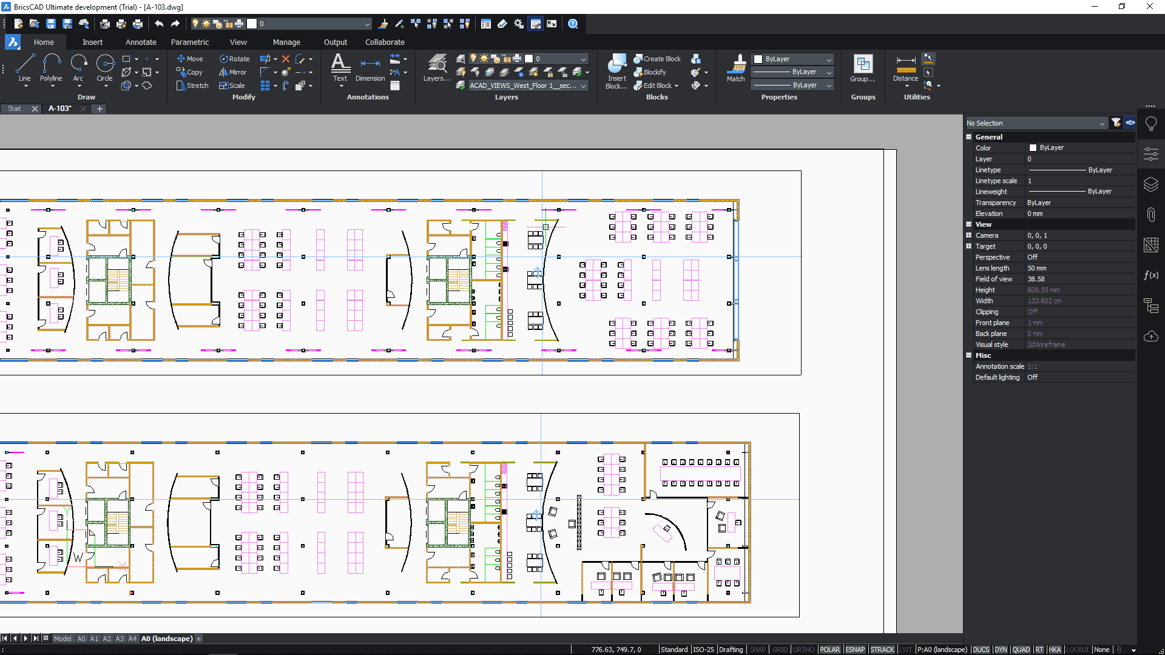The height and width of the screenshot is (655, 1165).
Task: Toggle the properties panel eye button
Action: [x=1130, y=123]
